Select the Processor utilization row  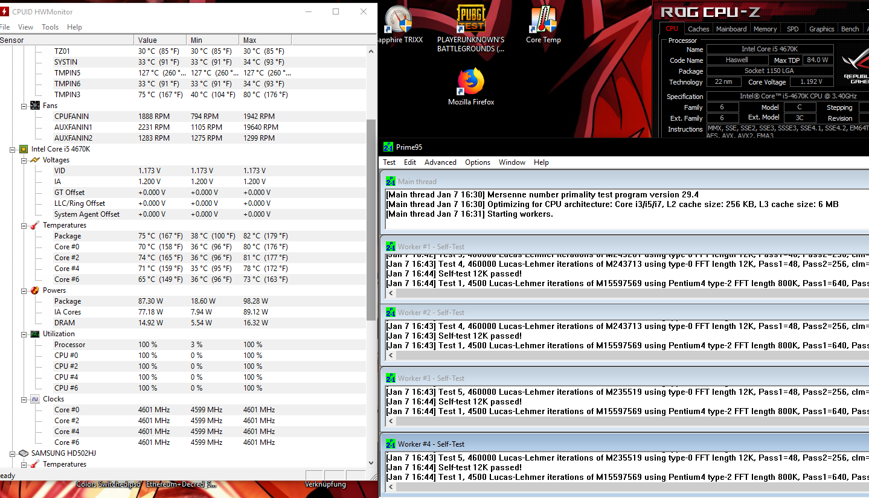coord(183,345)
